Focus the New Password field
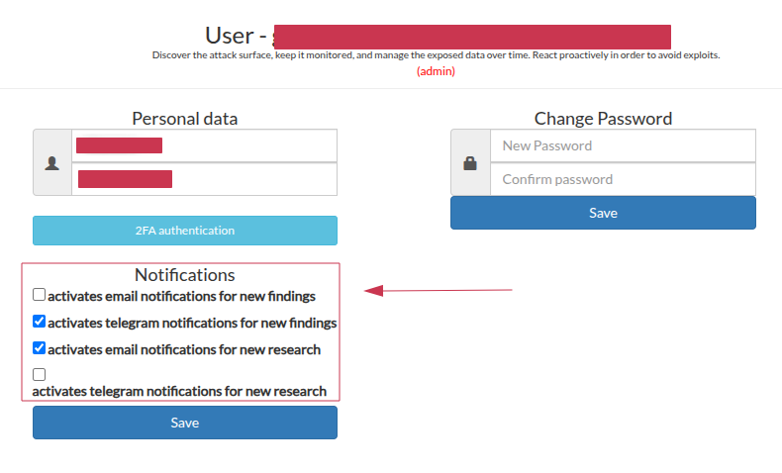782x473 pixels. click(623, 145)
